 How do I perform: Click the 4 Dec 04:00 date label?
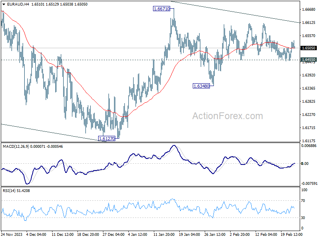point(37,234)
